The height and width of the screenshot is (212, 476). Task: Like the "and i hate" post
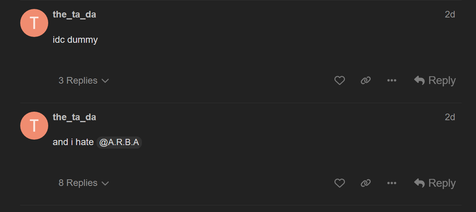tap(339, 183)
